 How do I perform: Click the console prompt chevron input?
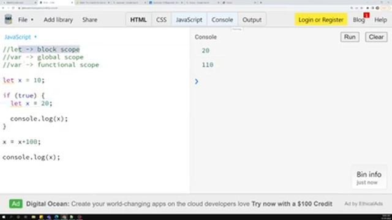(x=197, y=81)
